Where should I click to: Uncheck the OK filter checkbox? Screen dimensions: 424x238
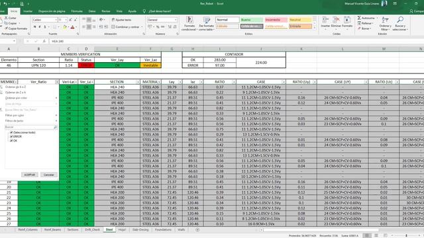pyautogui.click(x=11, y=141)
